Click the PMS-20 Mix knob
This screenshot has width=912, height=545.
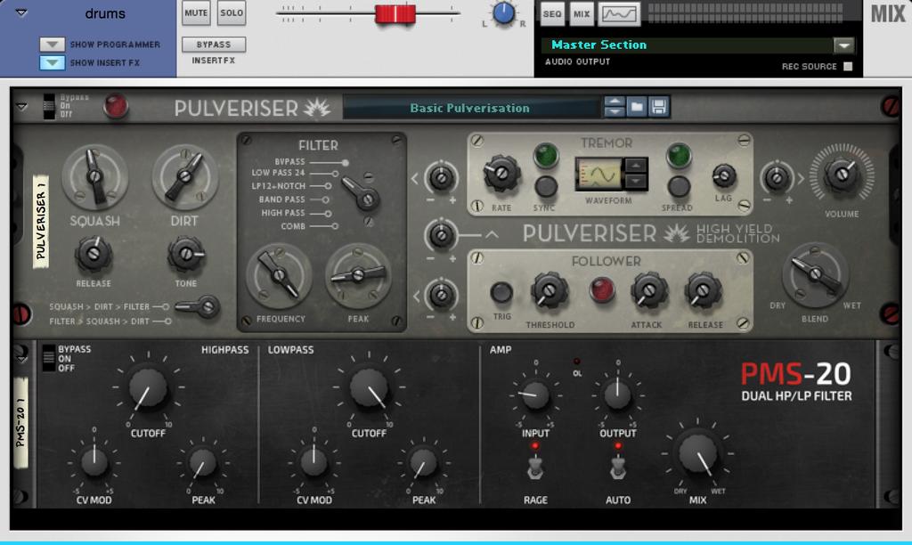pos(698,454)
